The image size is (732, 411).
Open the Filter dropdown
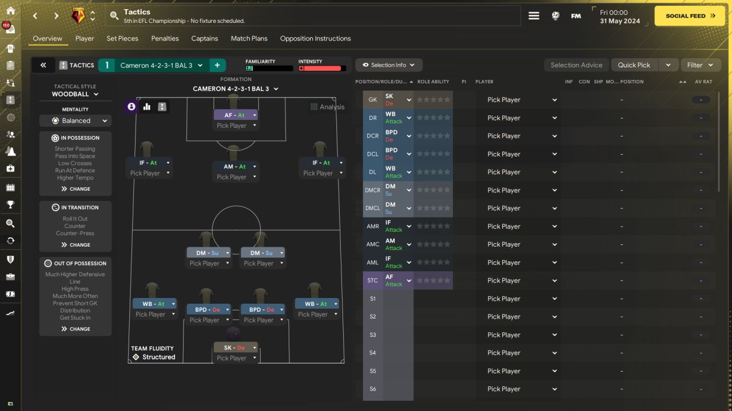(701, 65)
